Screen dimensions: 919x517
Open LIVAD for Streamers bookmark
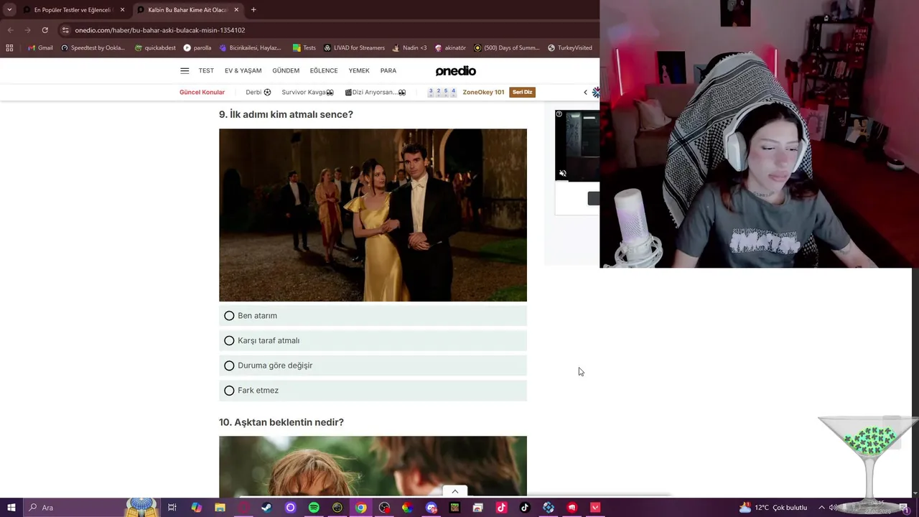click(355, 48)
